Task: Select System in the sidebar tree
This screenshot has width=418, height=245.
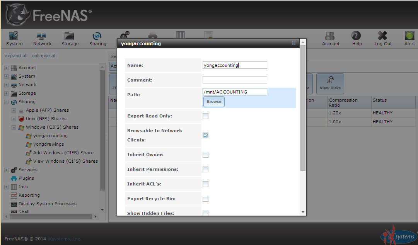Action: [x=27, y=76]
